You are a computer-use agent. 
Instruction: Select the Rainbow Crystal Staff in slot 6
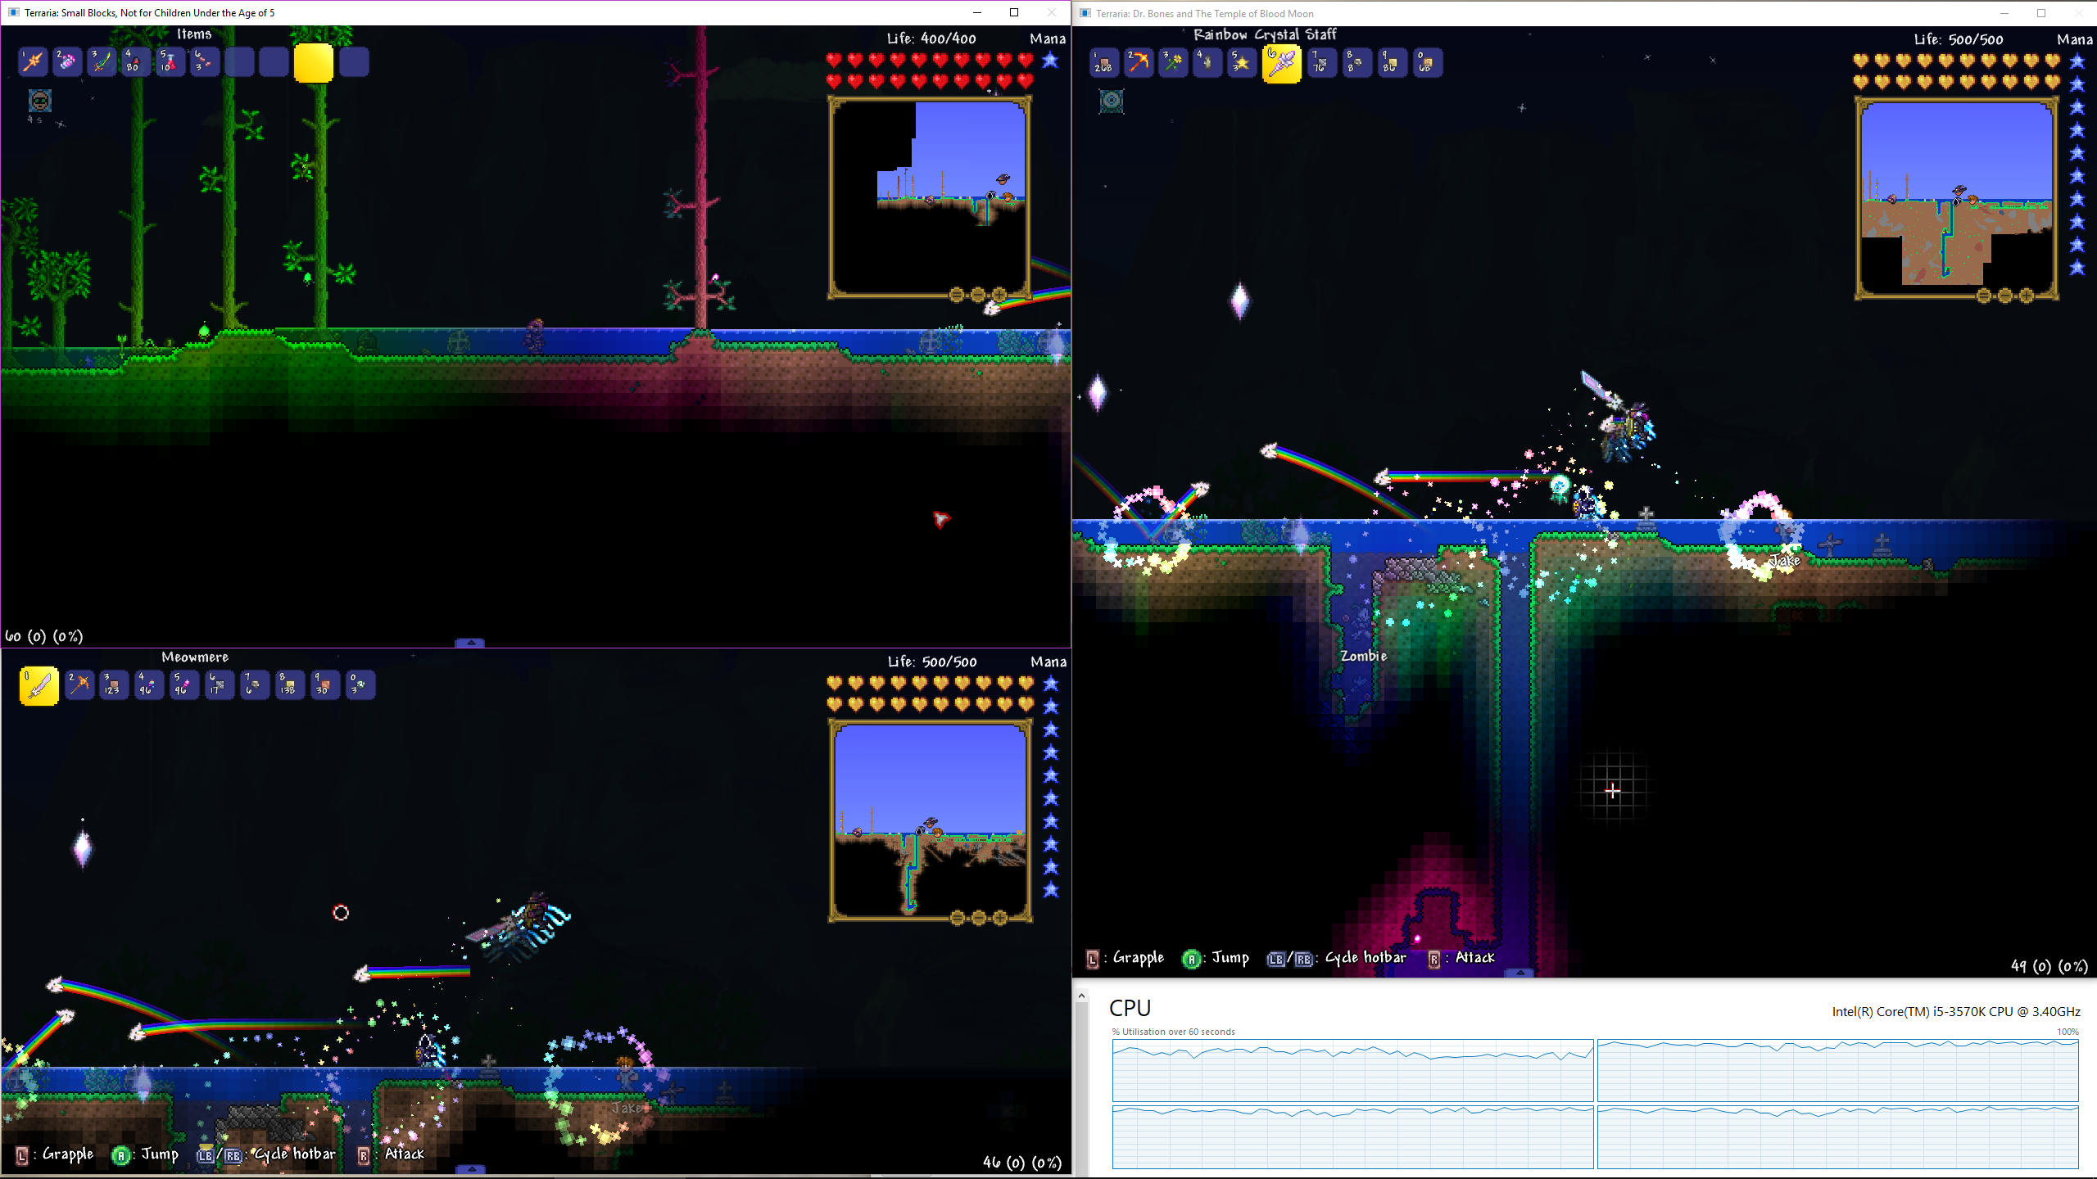coord(1282,63)
